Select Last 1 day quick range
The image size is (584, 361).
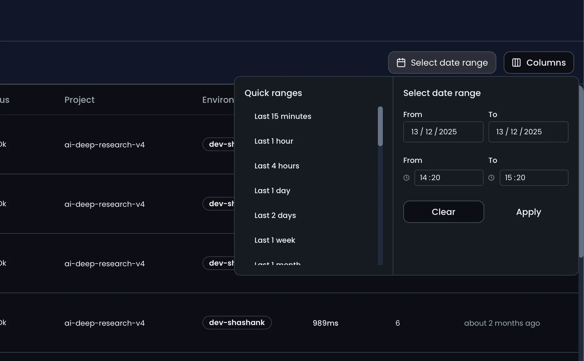coord(272,191)
